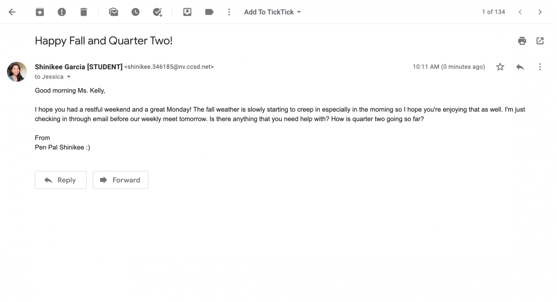The height and width of the screenshot is (302, 557).
Task: Report this email as spam
Action: (62, 12)
